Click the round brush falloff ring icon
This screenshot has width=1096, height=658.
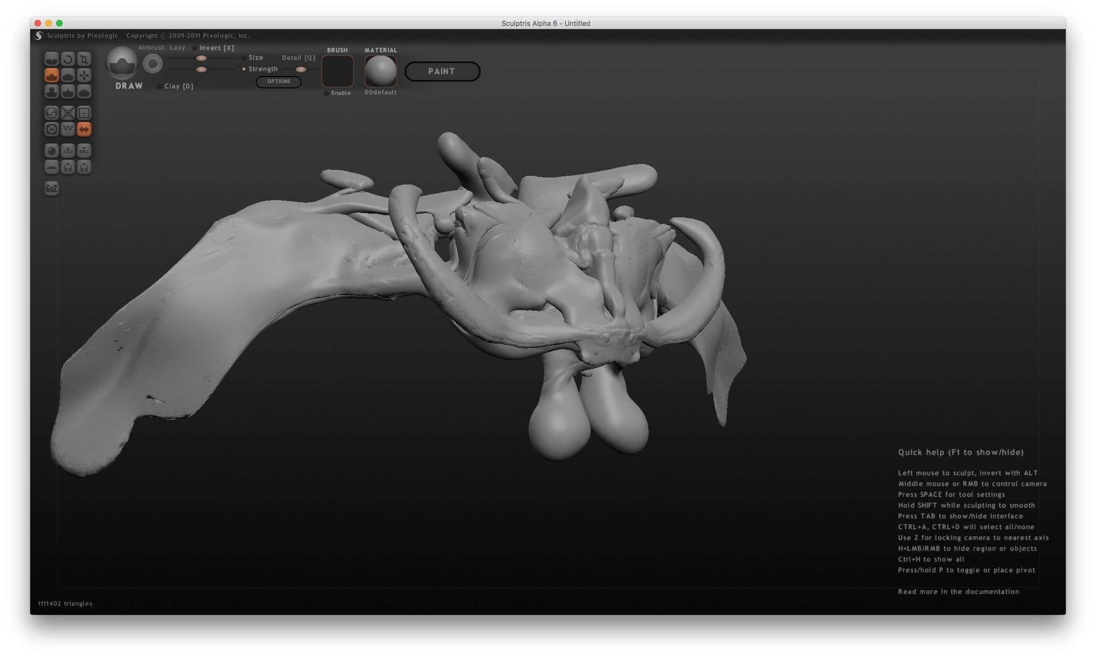click(153, 64)
